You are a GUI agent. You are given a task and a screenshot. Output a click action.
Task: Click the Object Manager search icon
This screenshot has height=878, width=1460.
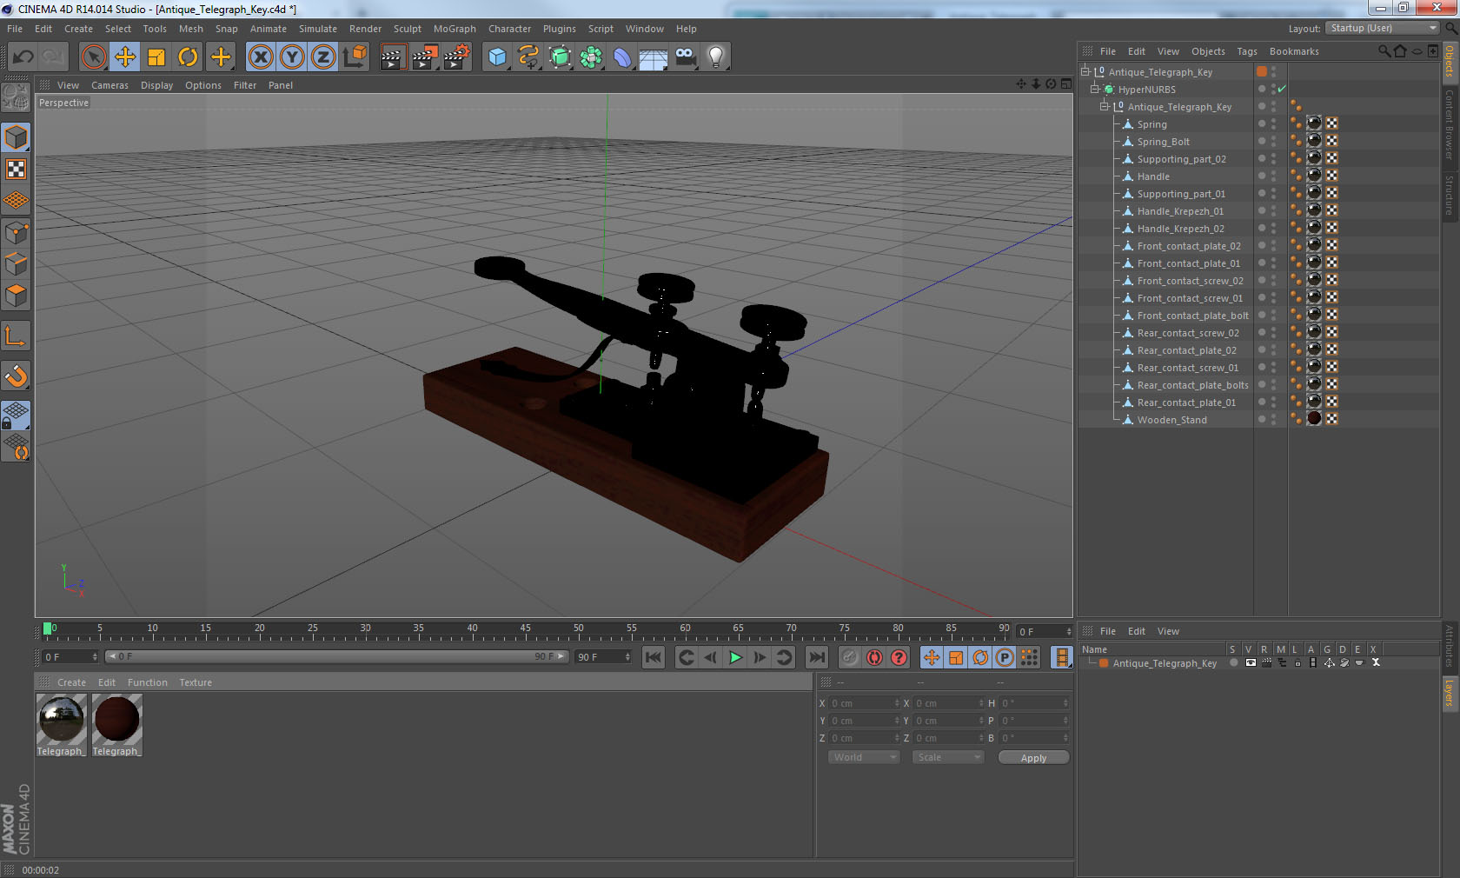1384,51
